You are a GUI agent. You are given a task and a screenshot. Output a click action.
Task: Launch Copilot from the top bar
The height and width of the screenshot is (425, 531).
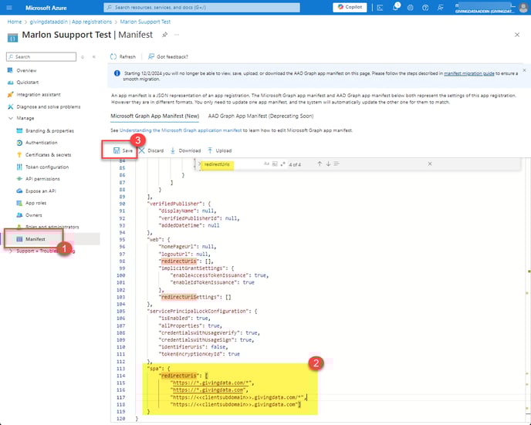point(350,7)
